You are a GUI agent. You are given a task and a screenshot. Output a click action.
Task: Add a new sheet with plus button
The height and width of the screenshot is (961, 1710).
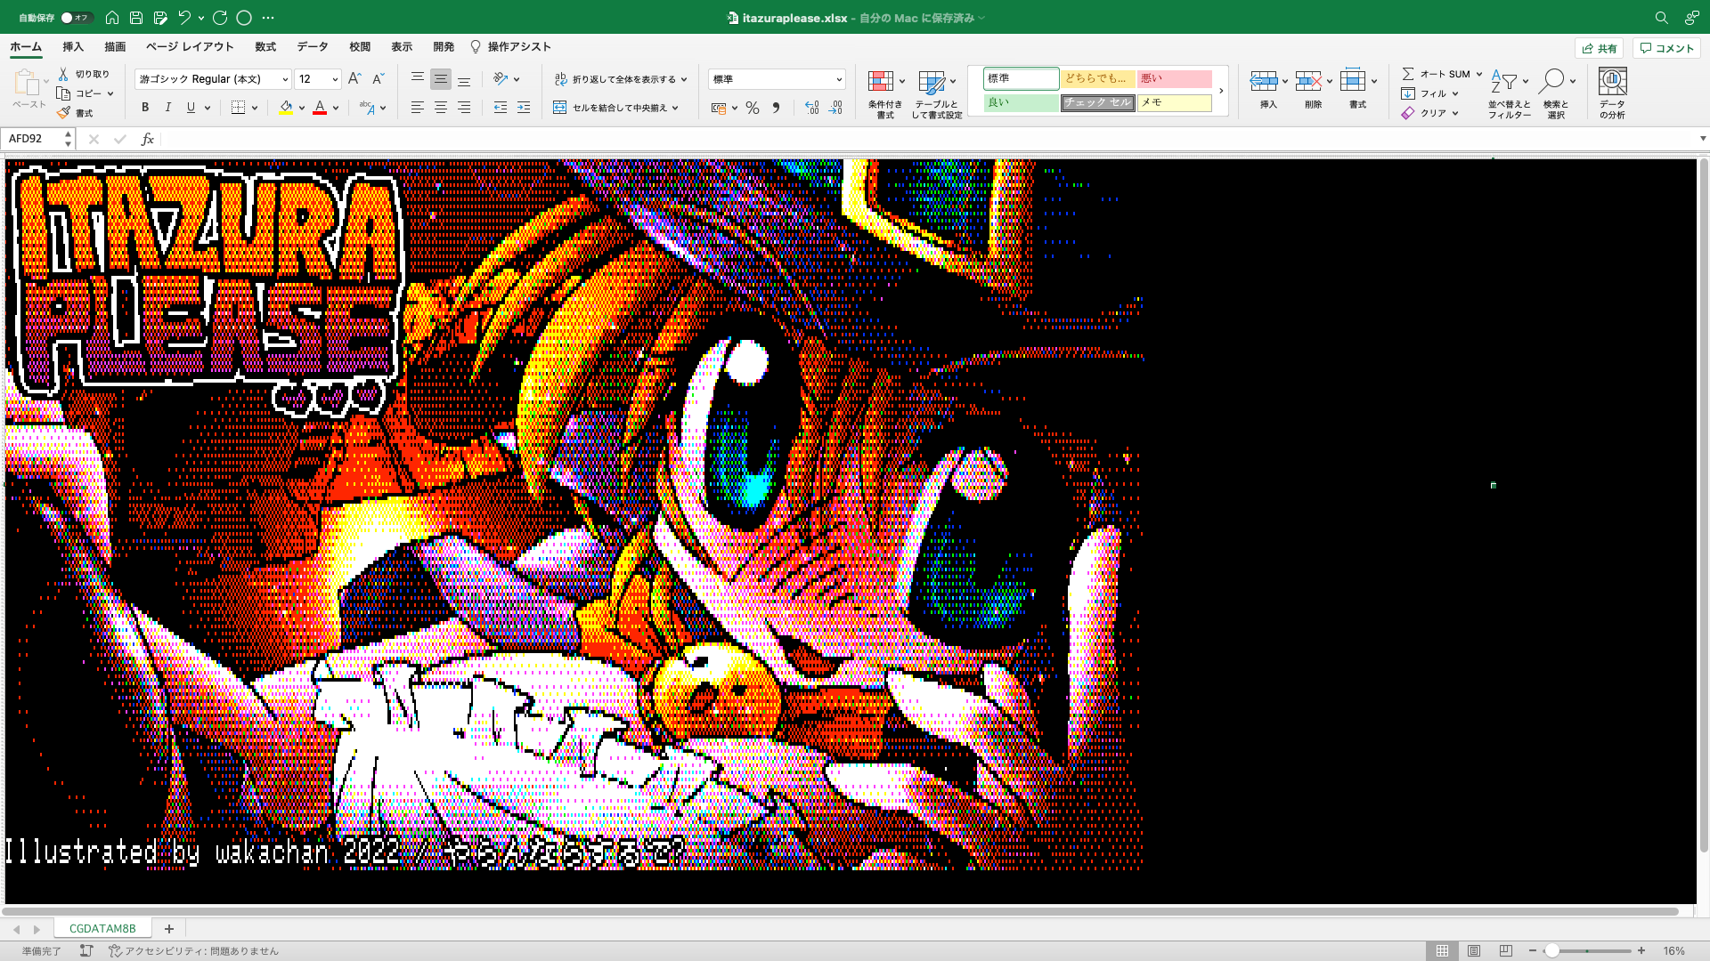[169, 928]
